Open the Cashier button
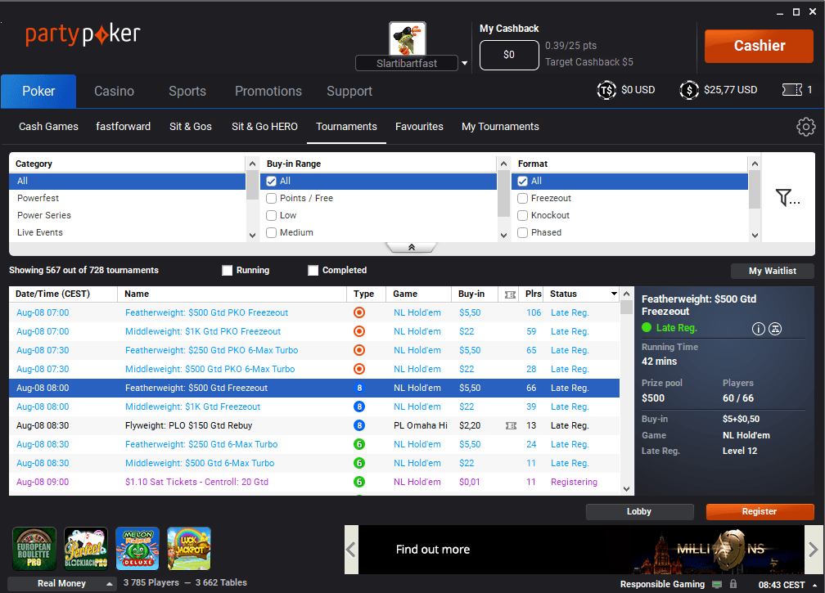Screen dimensions: 825x593 click(760, 46)
